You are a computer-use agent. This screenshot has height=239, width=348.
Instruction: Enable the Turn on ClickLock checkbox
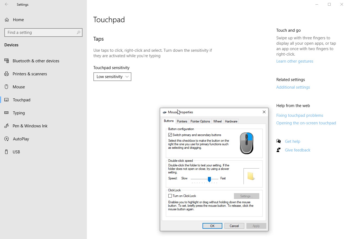click(x=170, y=196)
